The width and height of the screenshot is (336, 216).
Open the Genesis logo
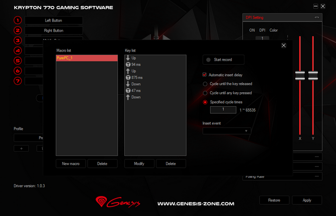pos(118,202)
